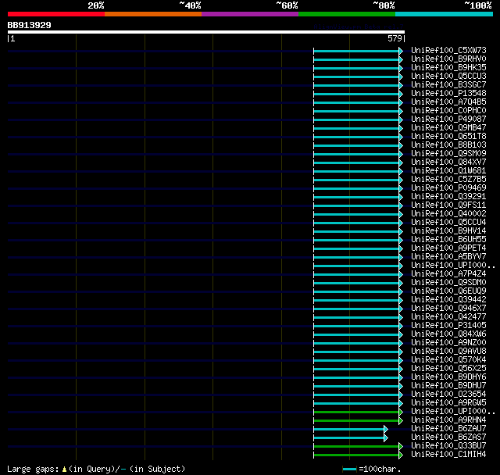Viewport: 500px width, 475px height.
Task: Click the green ~80% identity legend segment
Action: click(347, 14)
